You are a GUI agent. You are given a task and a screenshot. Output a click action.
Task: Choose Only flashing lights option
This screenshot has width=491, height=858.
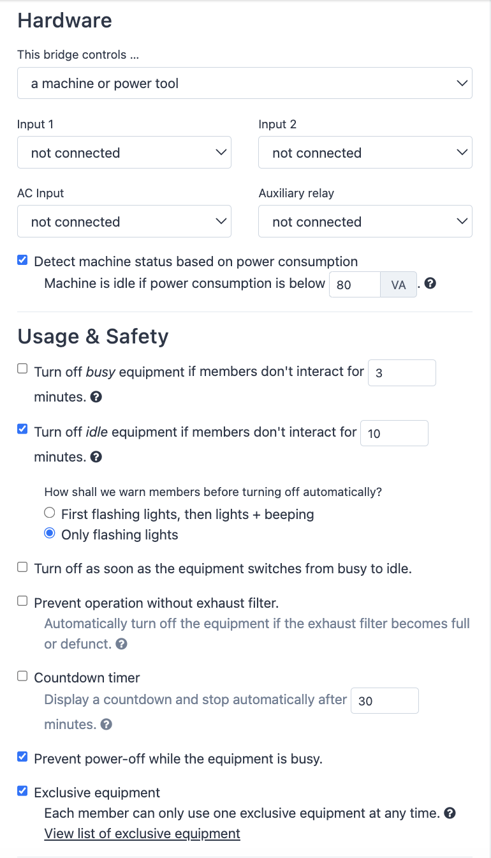tap(49, 534)
